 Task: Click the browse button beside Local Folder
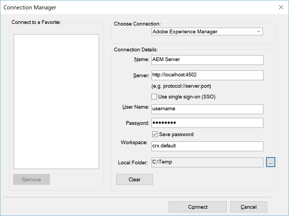pyautogui.click(x=270, y=162)
